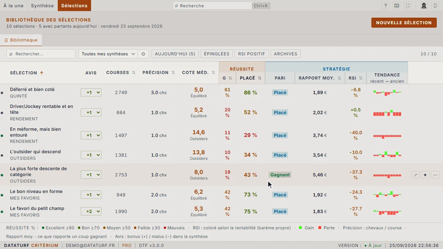Expand the Toutes mes synthèses dropdown

[x=108, y=54]
